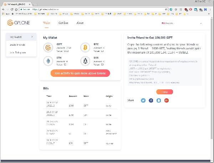
Task: Click the blue N extension icon
Action: click(205, 9)
